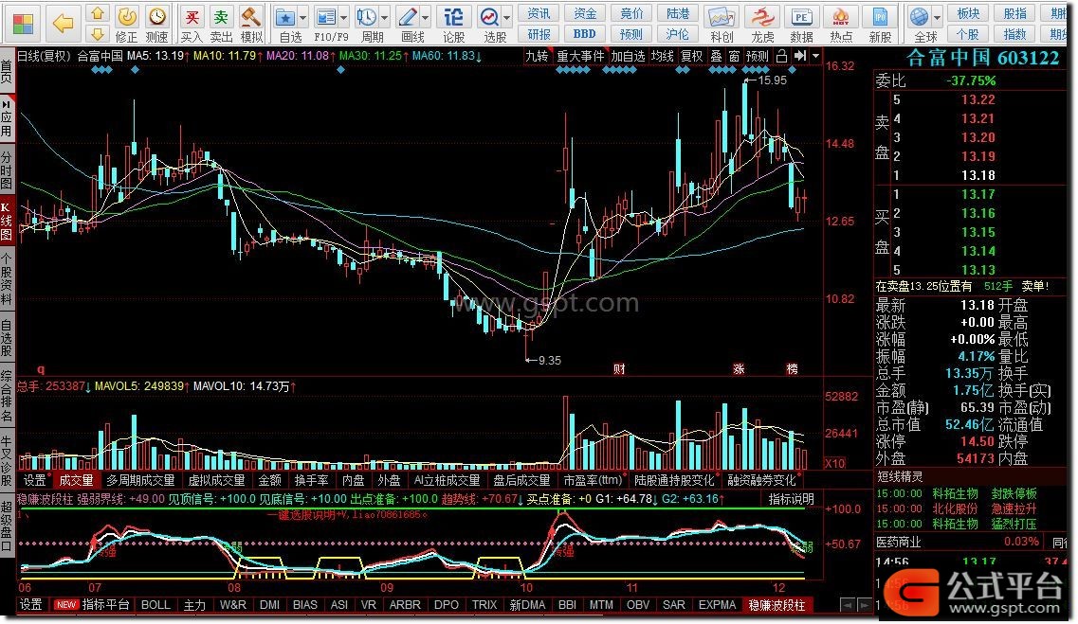This screenshot has height=624, width=1078.
Task: Open the F10/F9 company info icon
Action: (326, 17)
